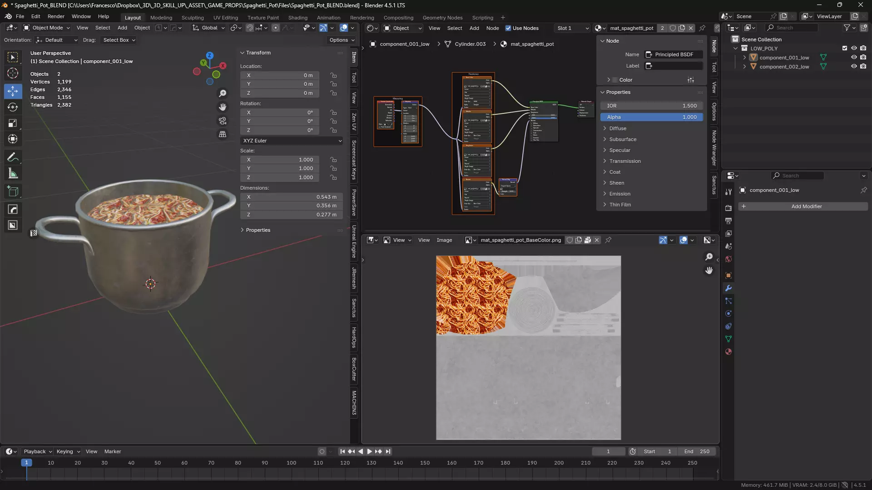Open the Object Data properties tab

pyautogui.click(x=728, y=339)
